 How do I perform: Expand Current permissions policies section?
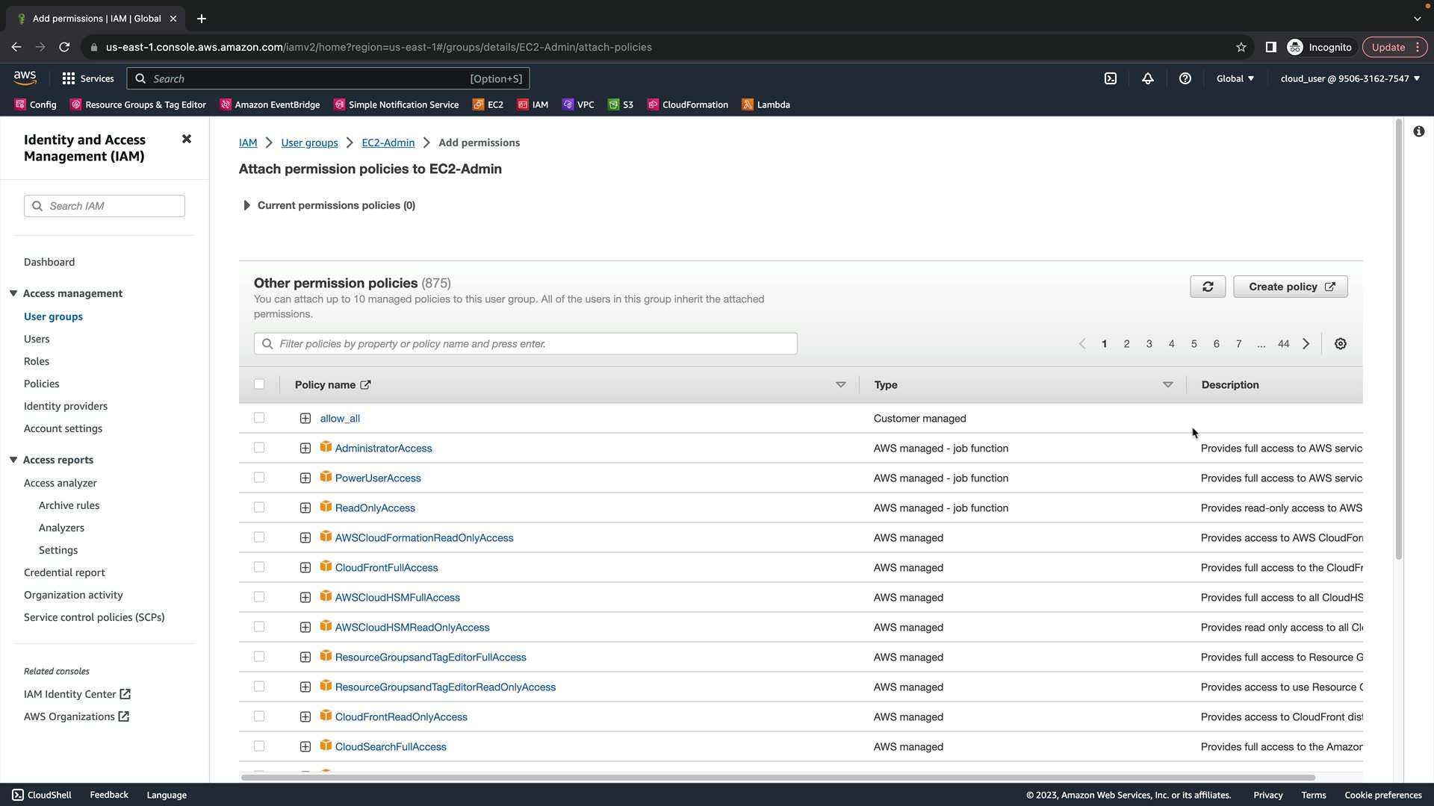pos(246,205)
